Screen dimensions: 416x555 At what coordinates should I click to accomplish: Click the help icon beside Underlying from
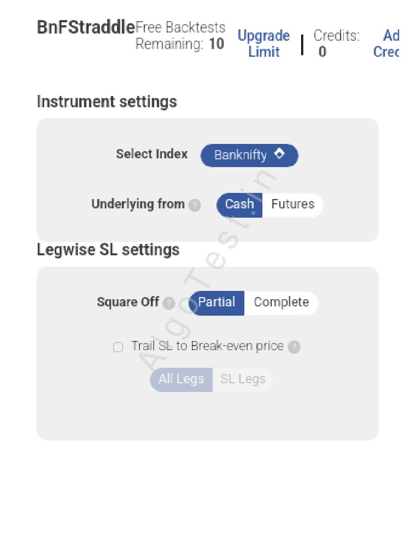195,205
